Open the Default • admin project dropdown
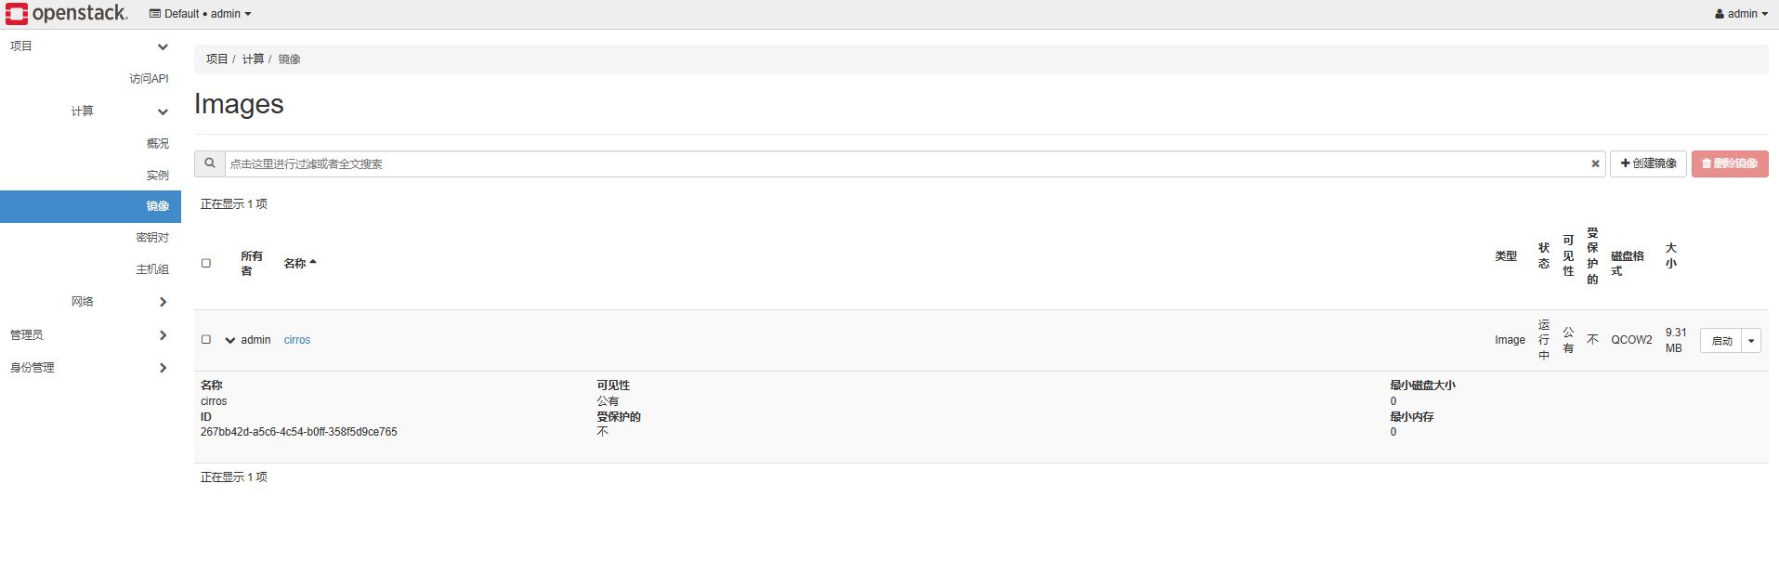The height and width of the screenshot is (575, 1779). pyautogui.click(x=201, y=14)
